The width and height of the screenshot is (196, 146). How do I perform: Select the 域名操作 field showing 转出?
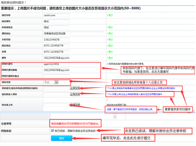[56, 21]
